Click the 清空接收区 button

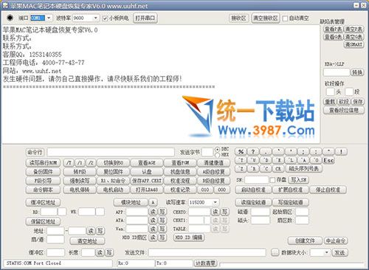[266, 18]
